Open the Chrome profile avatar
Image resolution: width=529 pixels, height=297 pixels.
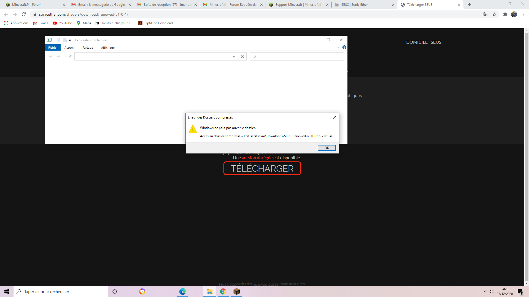coord(514,14)
